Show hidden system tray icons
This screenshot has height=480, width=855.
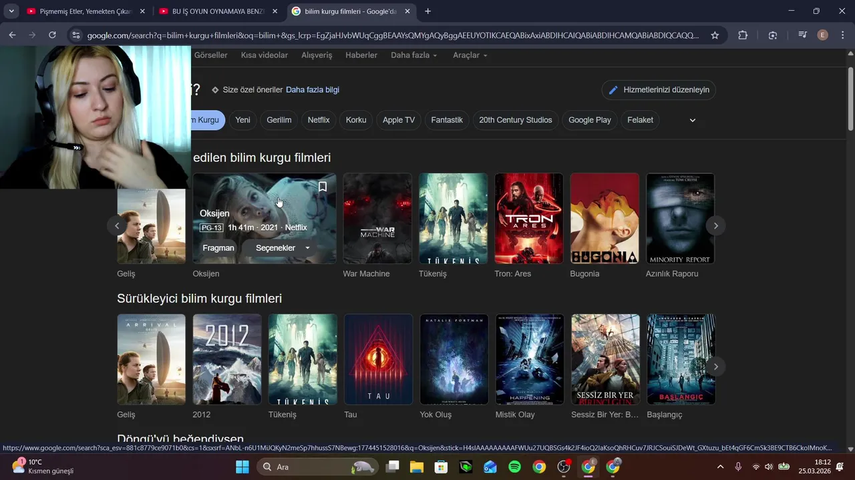coord(720,467)
